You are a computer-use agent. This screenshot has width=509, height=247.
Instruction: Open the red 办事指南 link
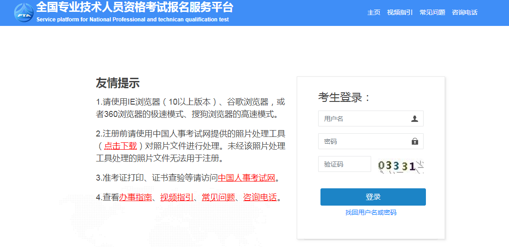[135, 197]
